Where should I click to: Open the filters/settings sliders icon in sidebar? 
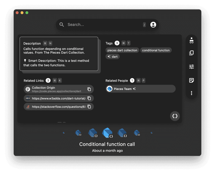tap(192, 67)
